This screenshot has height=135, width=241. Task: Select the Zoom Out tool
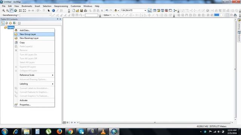click(8, 10)
